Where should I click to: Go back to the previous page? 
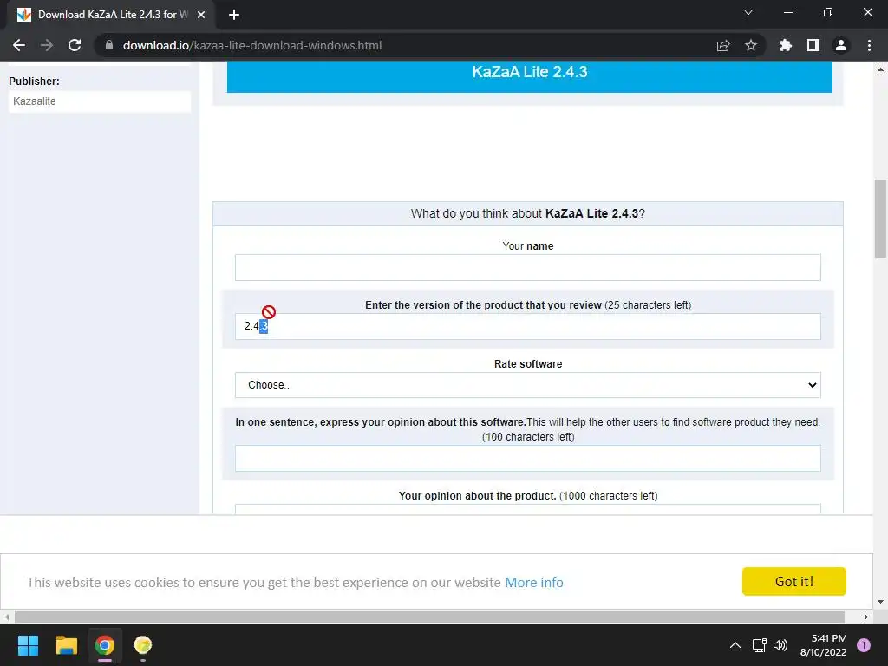(x=19, y=45)
